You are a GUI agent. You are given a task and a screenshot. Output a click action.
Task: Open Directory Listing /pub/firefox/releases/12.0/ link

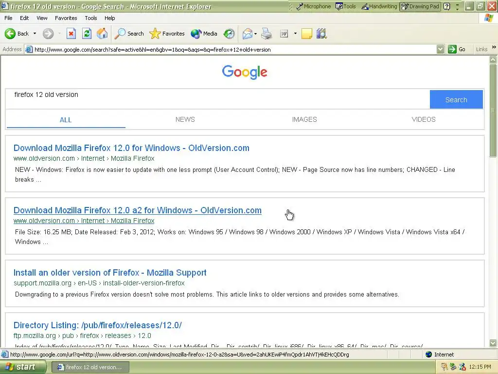tap(97, 325)
